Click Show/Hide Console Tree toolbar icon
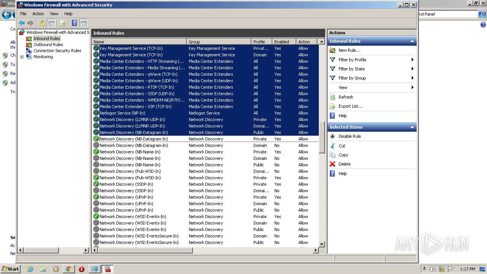The height and width of the screenshot is (274, 487). (x=51, y=23)
